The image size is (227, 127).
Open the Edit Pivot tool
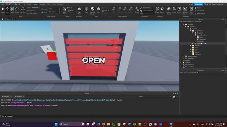click(65, 11)
